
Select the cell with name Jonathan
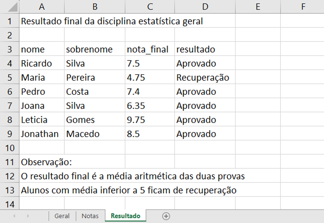[42, 134]
